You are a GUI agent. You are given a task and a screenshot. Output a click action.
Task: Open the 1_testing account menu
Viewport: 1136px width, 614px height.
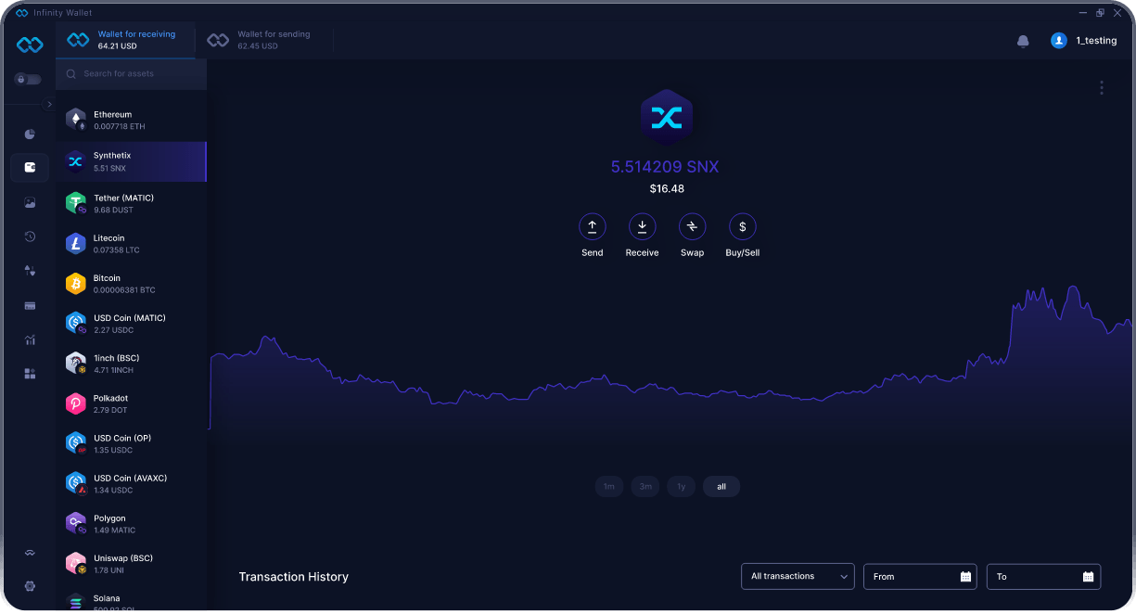point(1083,41)
